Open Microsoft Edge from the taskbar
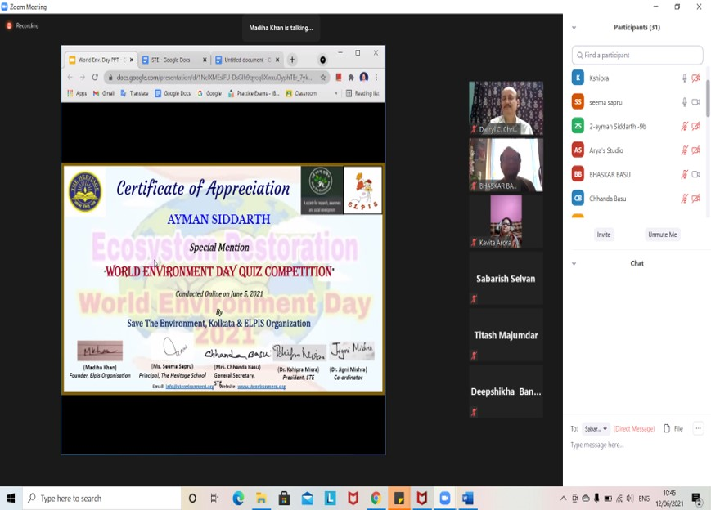711x510 pixels. (238, 499)
